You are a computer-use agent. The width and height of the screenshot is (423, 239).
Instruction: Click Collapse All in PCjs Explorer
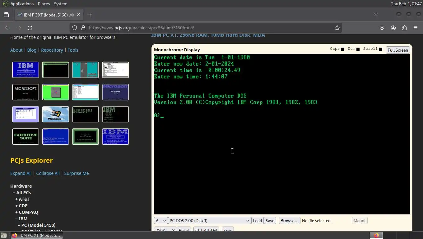pos(48,173)
